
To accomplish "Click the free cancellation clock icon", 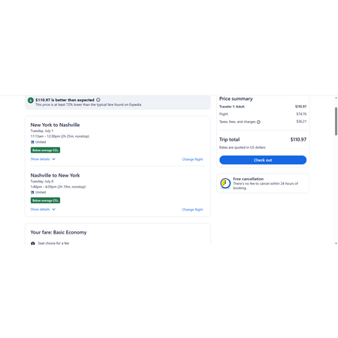I will click(225, 183).
